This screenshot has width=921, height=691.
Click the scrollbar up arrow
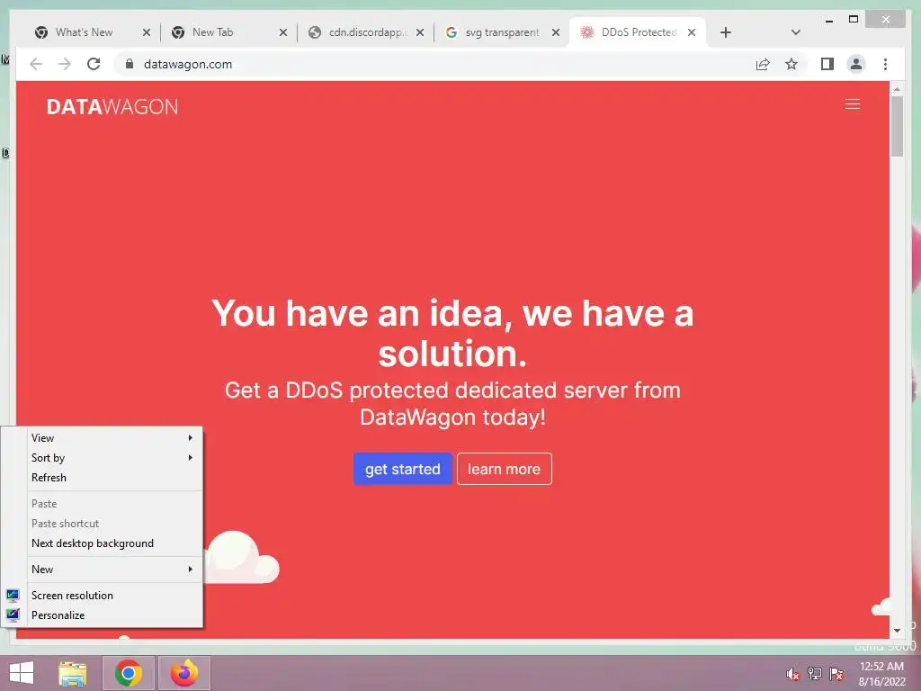point(897,89)
